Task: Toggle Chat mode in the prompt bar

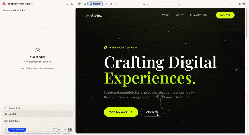Action: pyautogui.click(x=57, y=129)
